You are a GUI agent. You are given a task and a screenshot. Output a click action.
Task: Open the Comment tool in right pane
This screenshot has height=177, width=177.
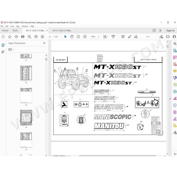[175, 71]
